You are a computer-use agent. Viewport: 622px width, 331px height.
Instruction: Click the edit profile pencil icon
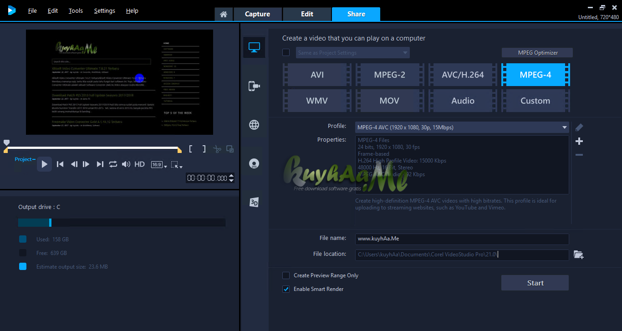(x=579, y=127)
